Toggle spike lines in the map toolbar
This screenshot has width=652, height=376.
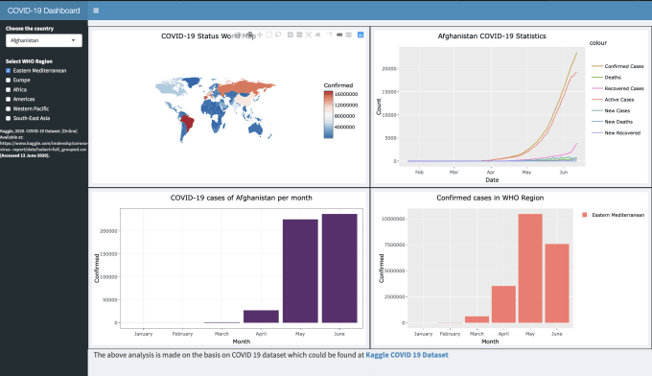pyautogui.click(x=329, y=35)
